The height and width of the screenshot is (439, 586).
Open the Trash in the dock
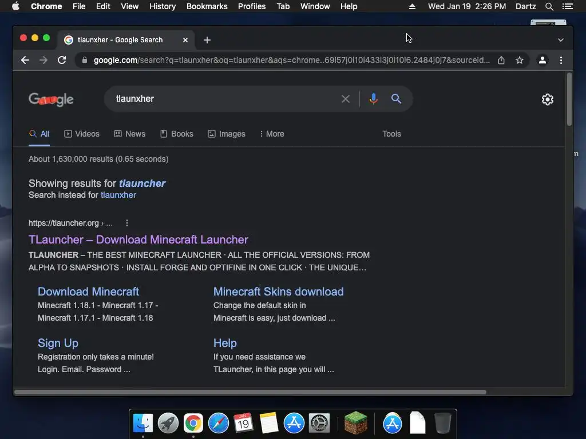pos(443,424)
